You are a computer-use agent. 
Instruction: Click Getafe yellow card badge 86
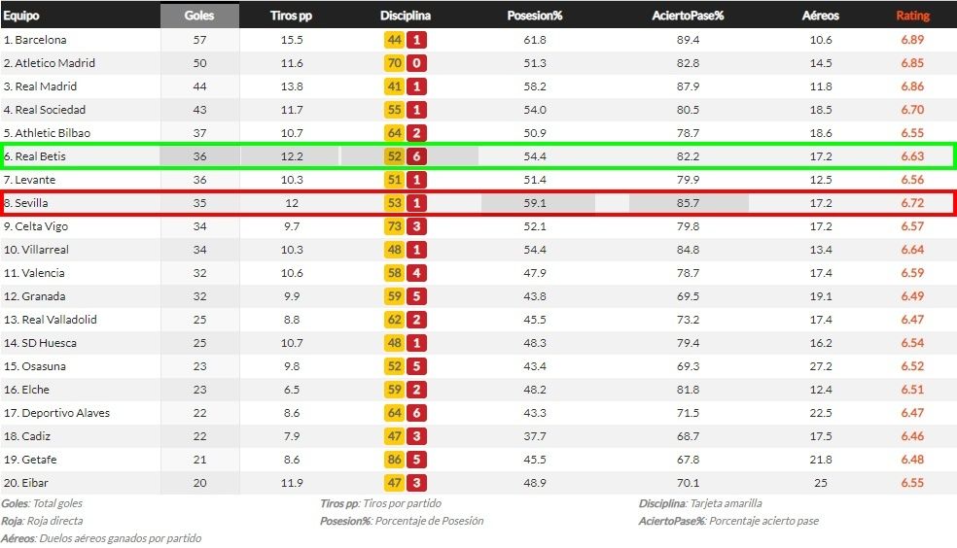click(394, 460)
